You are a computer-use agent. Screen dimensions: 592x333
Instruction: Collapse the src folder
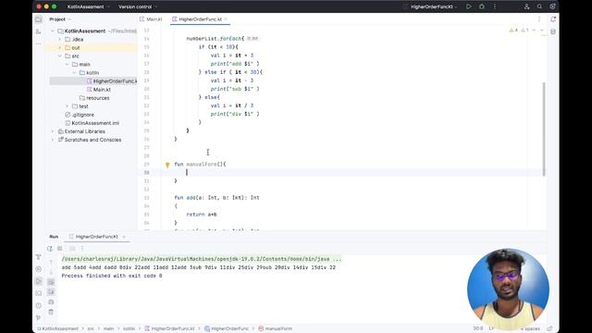(x=59, y=55)
